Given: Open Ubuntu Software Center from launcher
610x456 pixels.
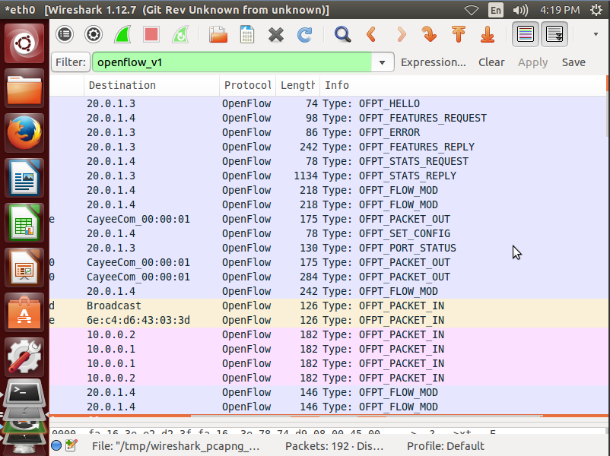Looking at the screenshot, I should (x=24, y=312).
